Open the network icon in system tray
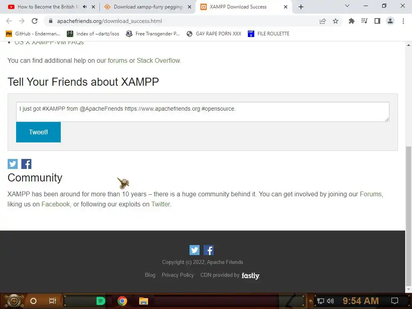This screenshot has height=309, width=412. coord(321,301)
